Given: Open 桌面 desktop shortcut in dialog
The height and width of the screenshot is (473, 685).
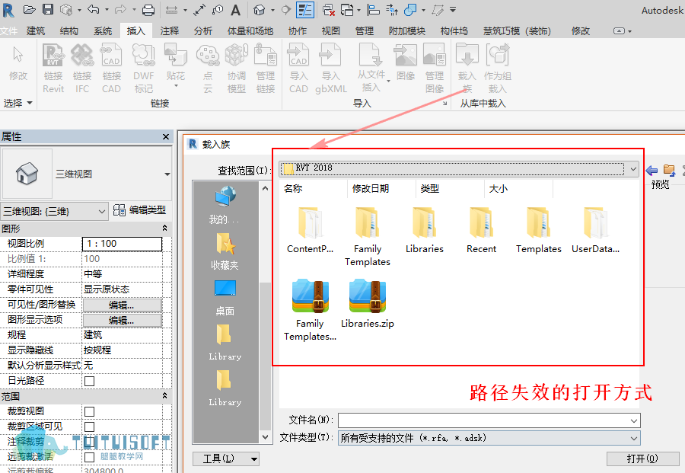Looking at the screenshot, I should tap(225, 297).
